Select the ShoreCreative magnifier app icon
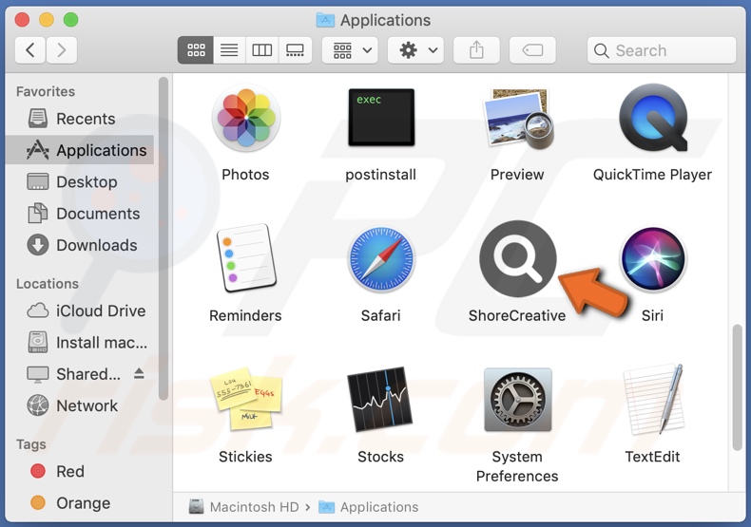The width and height of the screenshot is (751, 527). [x=518, y=258]
